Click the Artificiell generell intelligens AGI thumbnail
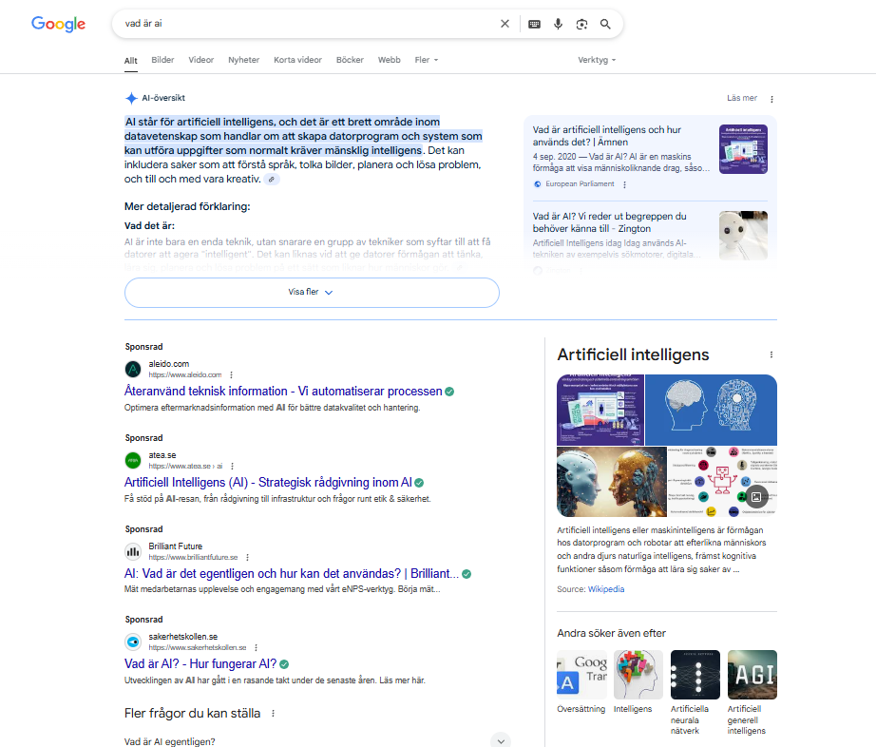Viewport: 876px width, 747px height. [x=752, y=675]
